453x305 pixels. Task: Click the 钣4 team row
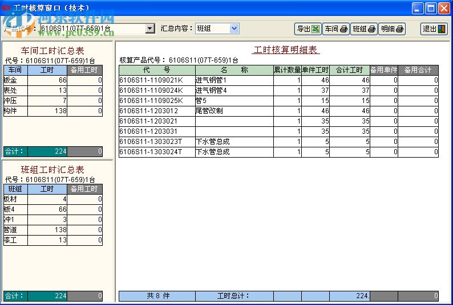tap(53, 209)
